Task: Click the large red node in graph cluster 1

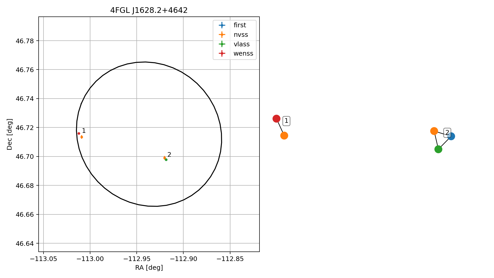Action: point(276,119)
